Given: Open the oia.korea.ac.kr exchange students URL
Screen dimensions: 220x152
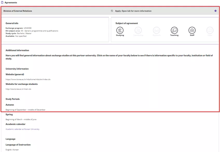Looking at the screenshot, I should click(x=18, y=89).
